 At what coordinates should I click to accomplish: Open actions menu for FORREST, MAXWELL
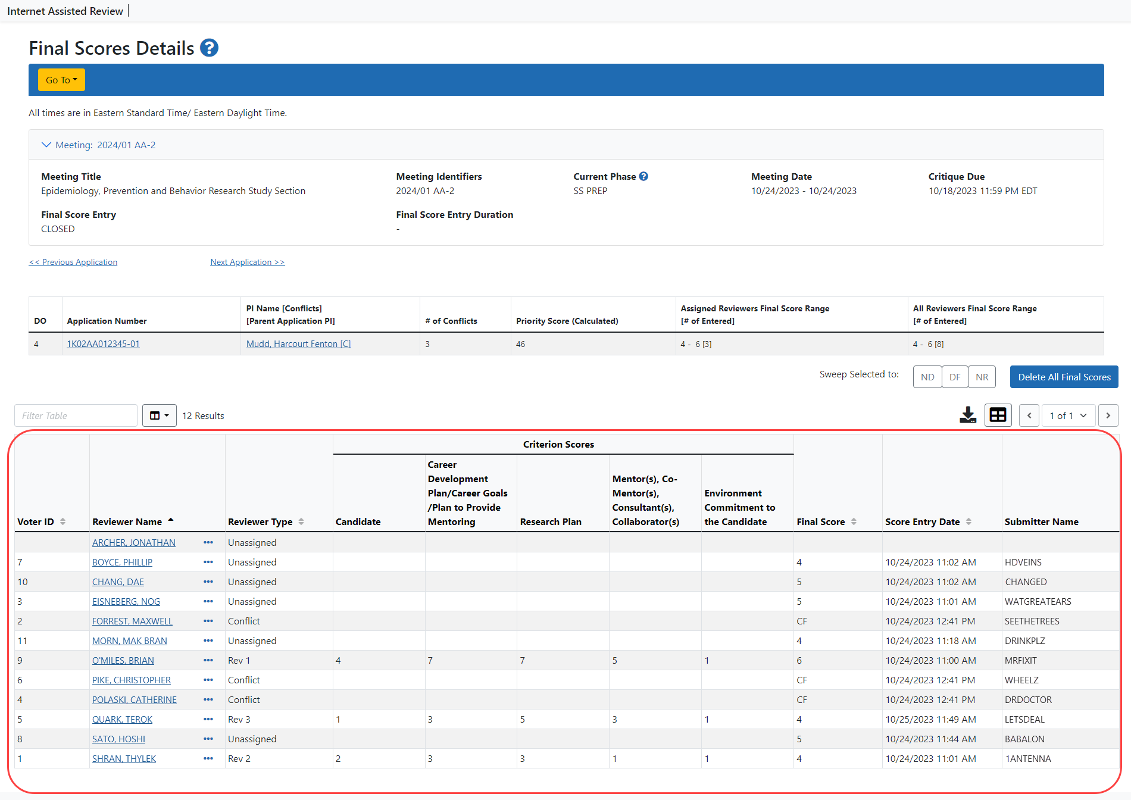[208, 621]
